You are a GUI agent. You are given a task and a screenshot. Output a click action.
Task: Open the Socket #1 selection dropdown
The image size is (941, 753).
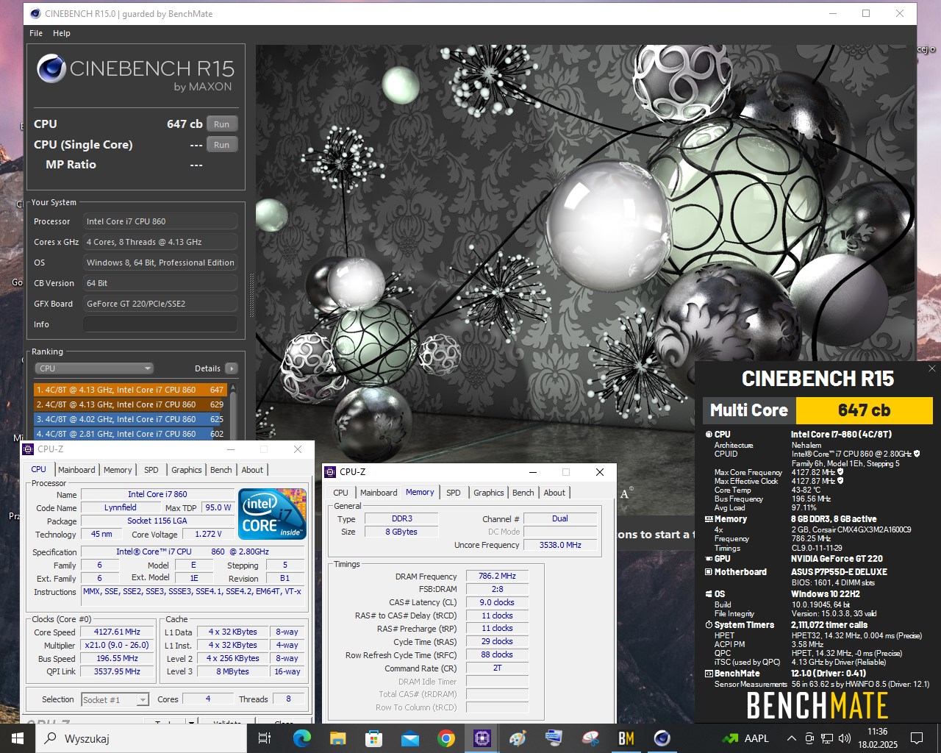click(115, 699)
